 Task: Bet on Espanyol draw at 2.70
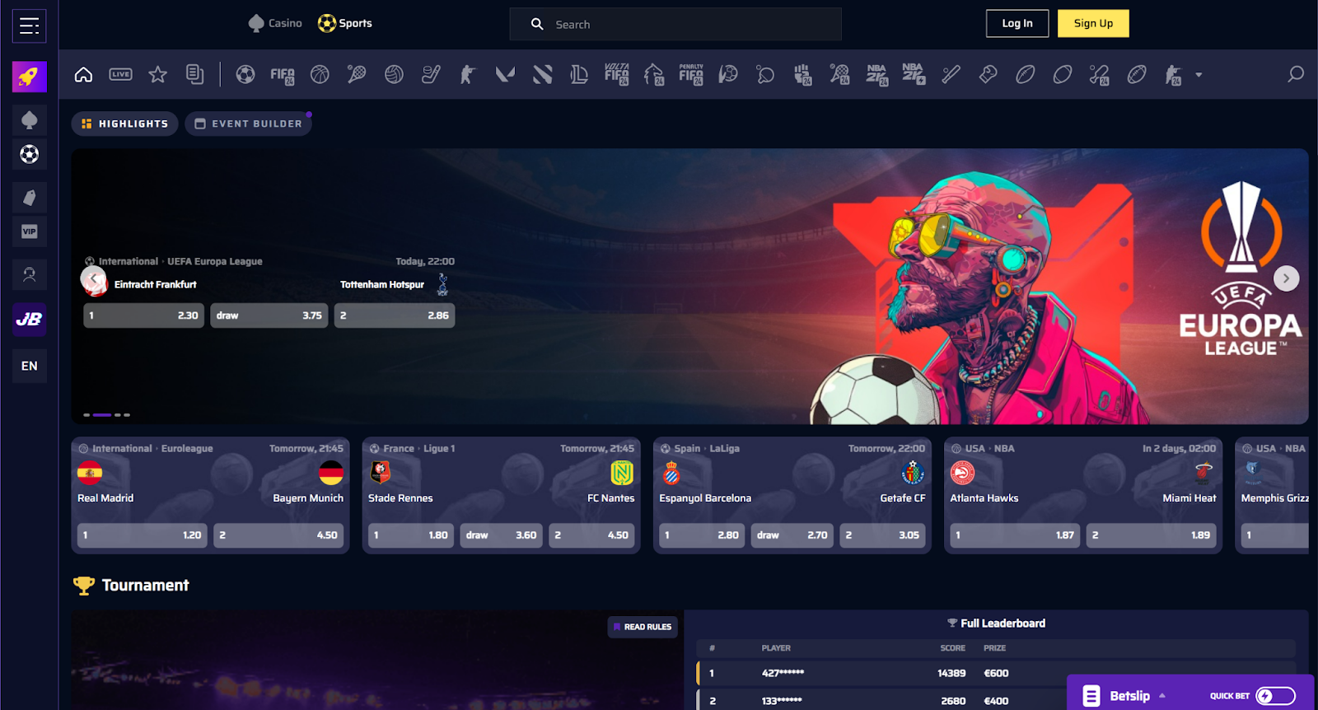tap(792, 535)
